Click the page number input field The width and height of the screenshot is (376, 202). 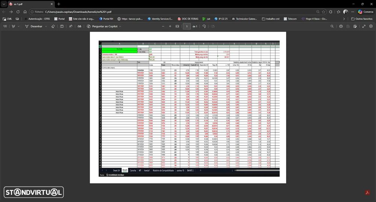(187, 26)
